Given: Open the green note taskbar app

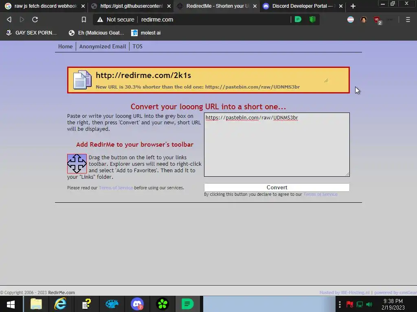Looking at the screenshot, I should tap(188, 304).
